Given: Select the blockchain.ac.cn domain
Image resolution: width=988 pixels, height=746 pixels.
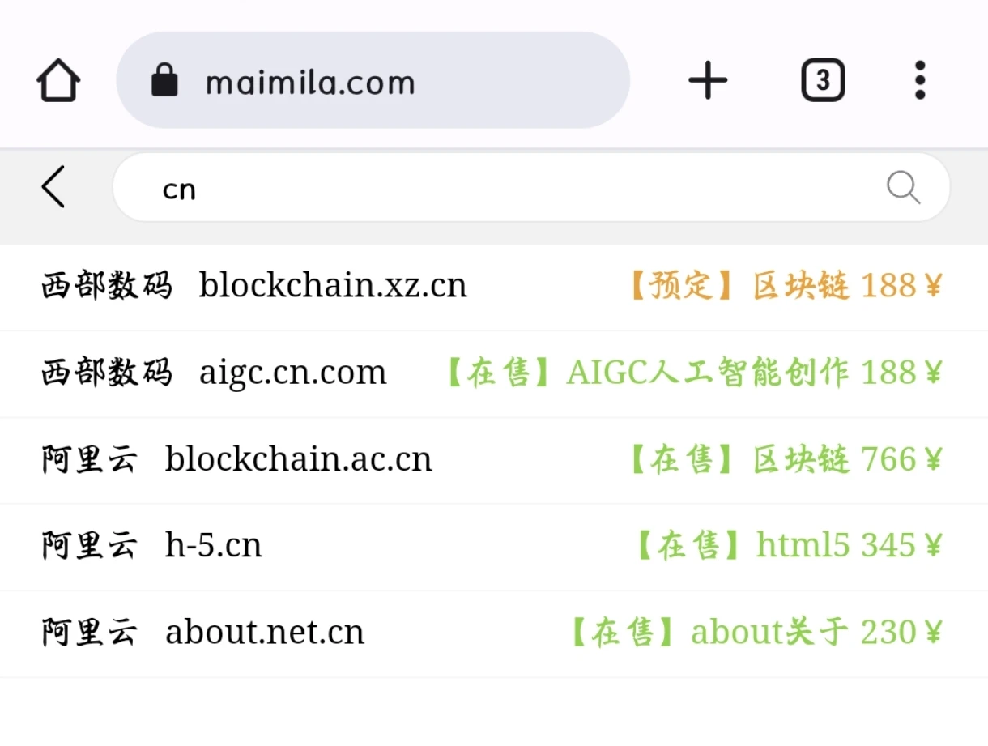Looking at the screenshot, I should 298,459.
